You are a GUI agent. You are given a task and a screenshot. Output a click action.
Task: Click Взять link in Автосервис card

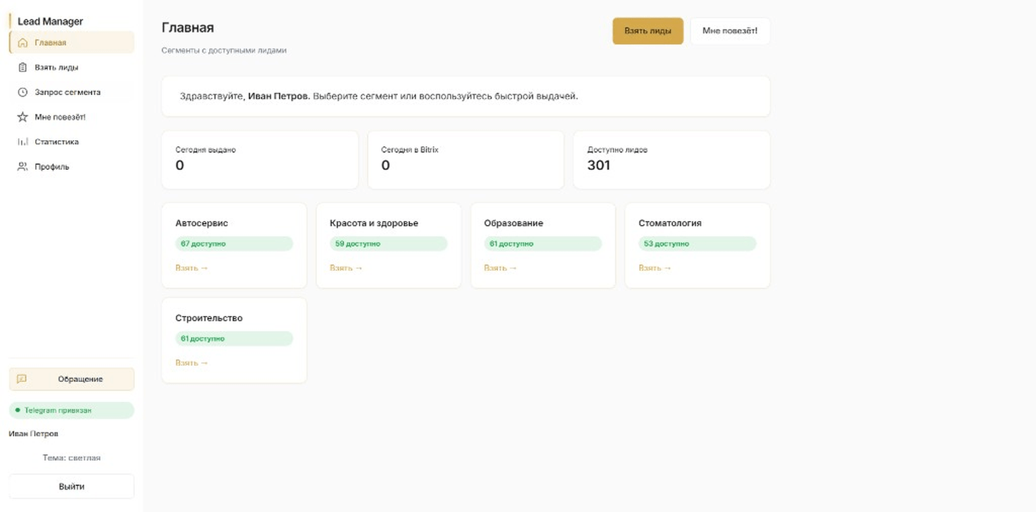click(192, 268)
